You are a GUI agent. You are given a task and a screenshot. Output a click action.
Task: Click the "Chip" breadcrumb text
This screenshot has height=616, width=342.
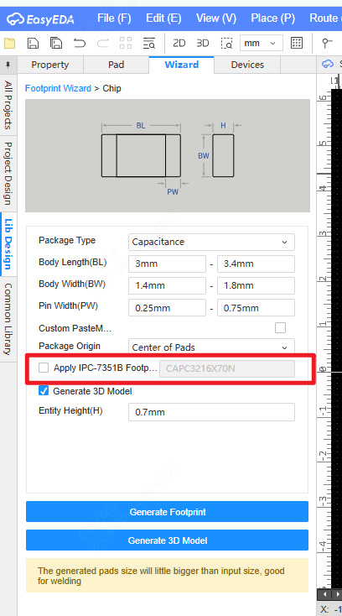tap(111, 88)
